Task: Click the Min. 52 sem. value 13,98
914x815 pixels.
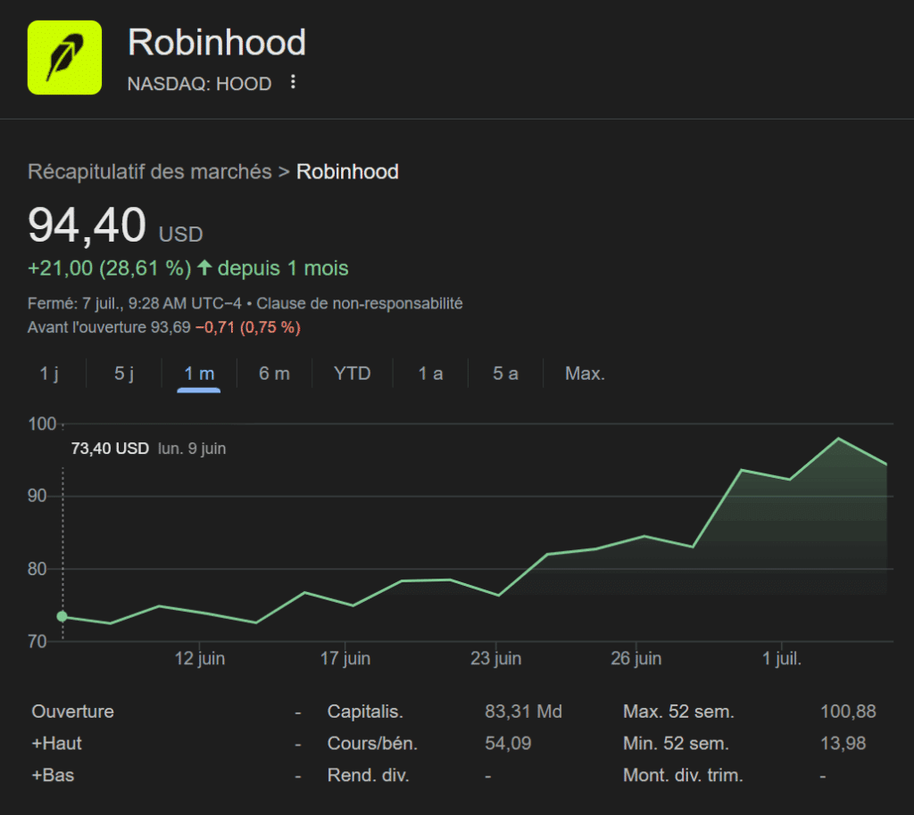Action: pyautogui.click(x=843, y=744)
